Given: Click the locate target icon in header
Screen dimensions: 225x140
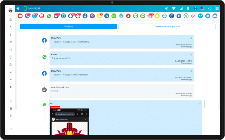Looking at the screenshot, I should pyautogui.click(x=166, y=9).
